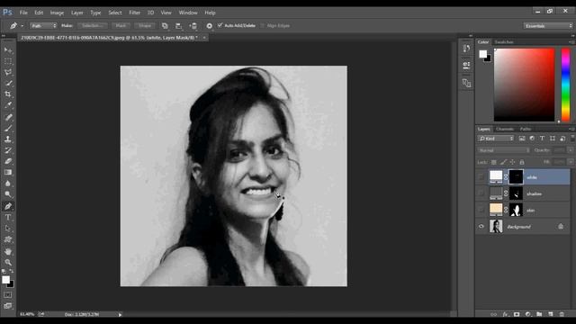Create a new group folder
This screenshot has height=324, width=576.
coord(539,314)
